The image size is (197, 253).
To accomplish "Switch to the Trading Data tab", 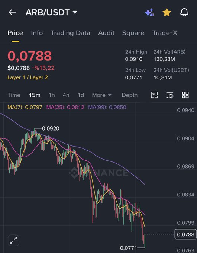I will pos(71,33).
